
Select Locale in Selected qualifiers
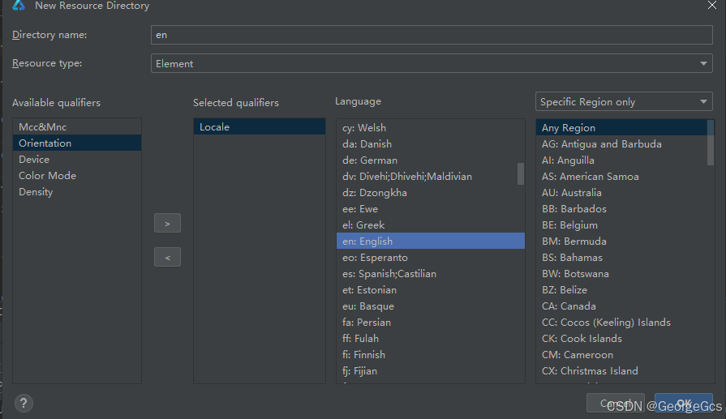click(215, 127)
